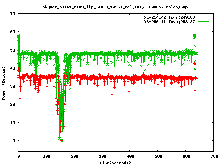Click the x-axis tick label 600

186,156
